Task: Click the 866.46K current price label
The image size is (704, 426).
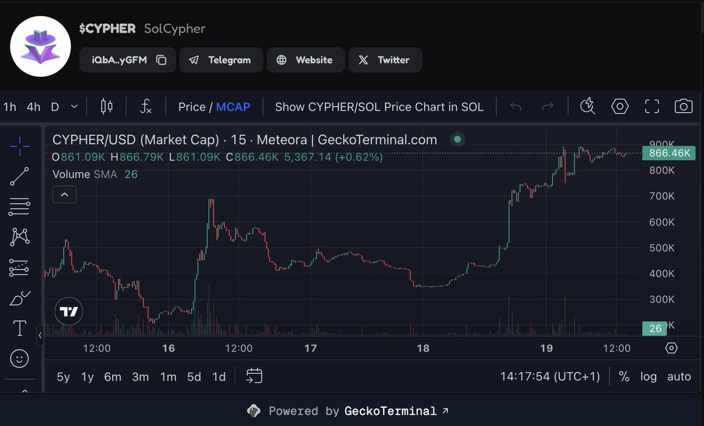Action: pos(668,154)
